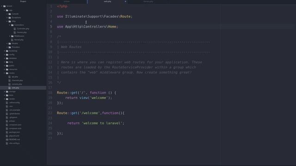296x166 pixels.
Task: Click the '<?php' opening tag text
Action: point(62,6)
